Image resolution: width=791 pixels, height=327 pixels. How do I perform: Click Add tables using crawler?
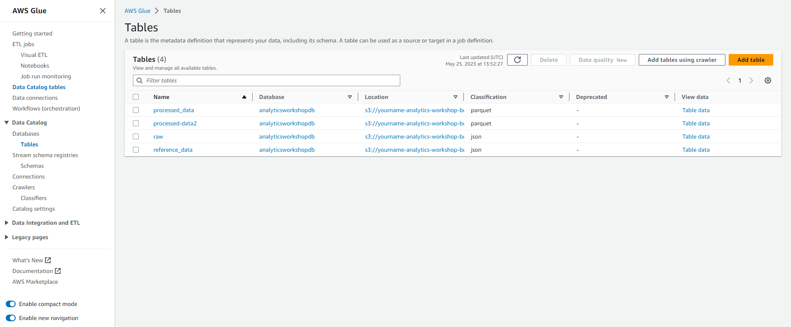682,60
